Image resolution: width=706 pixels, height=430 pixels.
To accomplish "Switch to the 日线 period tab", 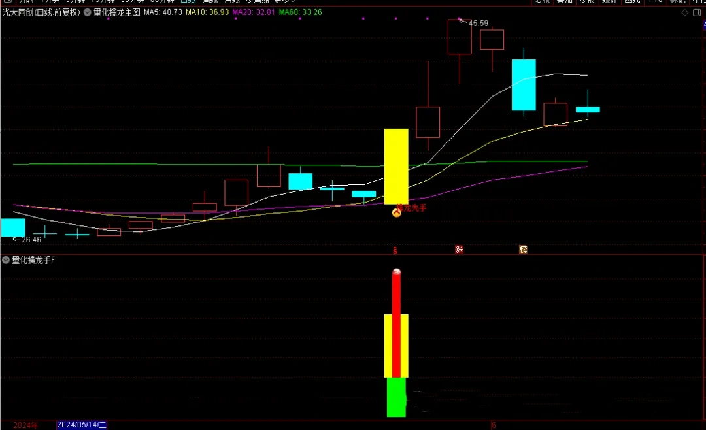I will 188,2.
